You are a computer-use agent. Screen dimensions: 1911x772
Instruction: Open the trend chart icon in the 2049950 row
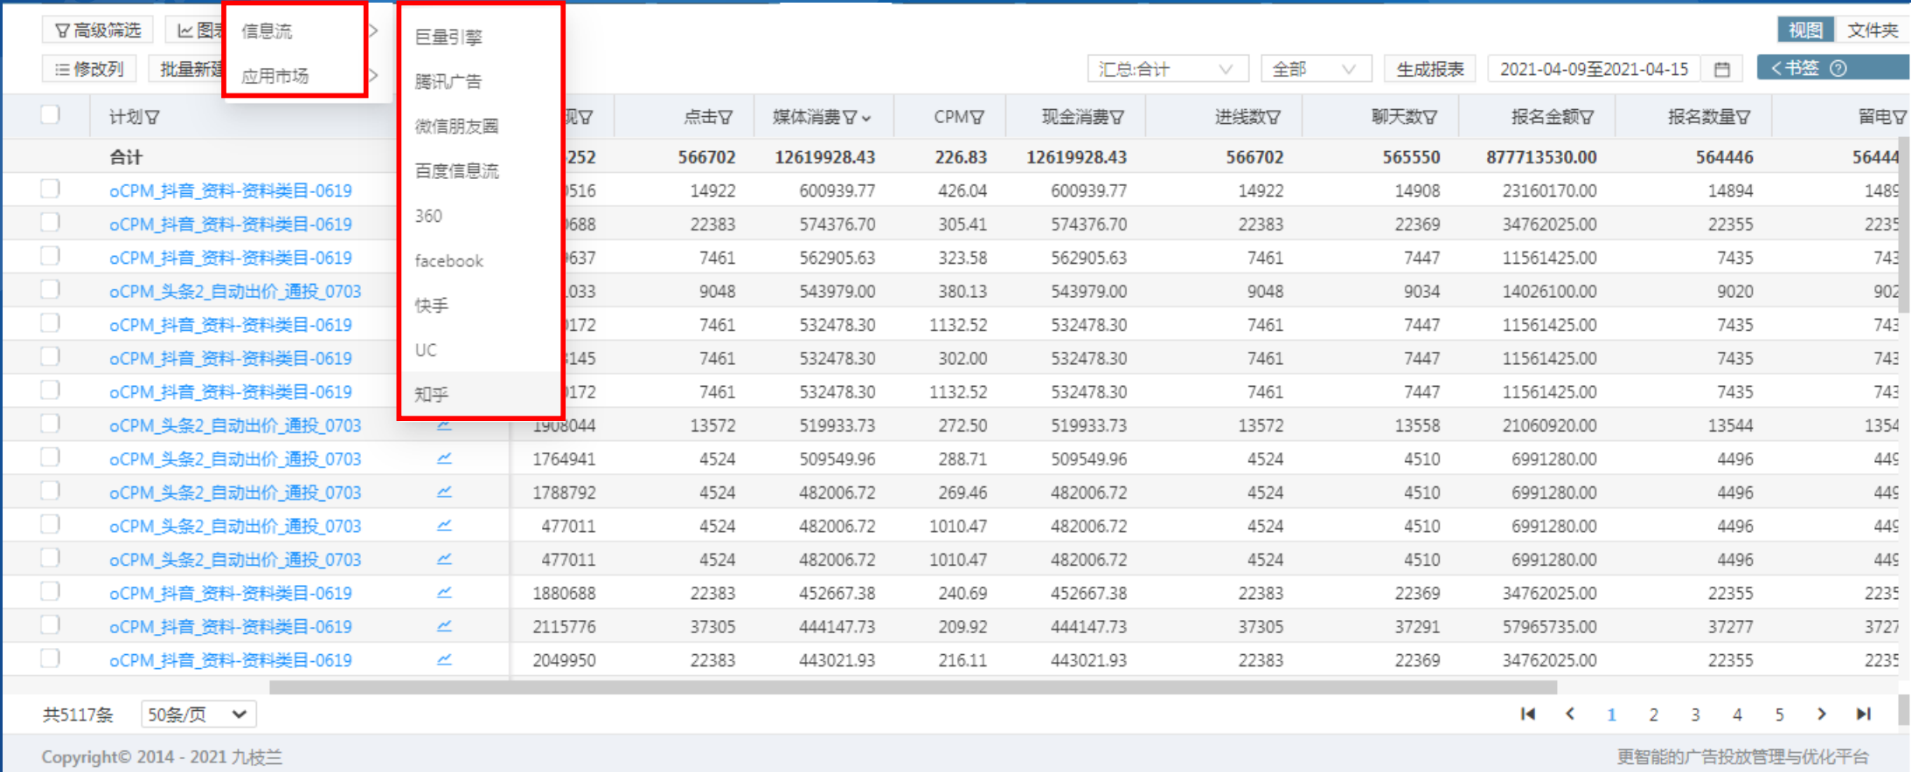pos(444,659)
